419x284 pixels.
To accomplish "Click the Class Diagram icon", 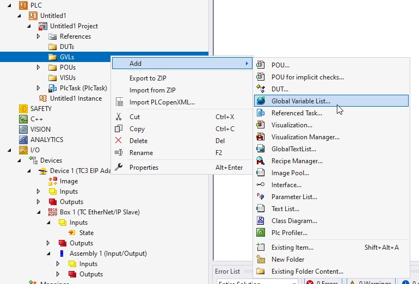I will [x=261, y=220].
